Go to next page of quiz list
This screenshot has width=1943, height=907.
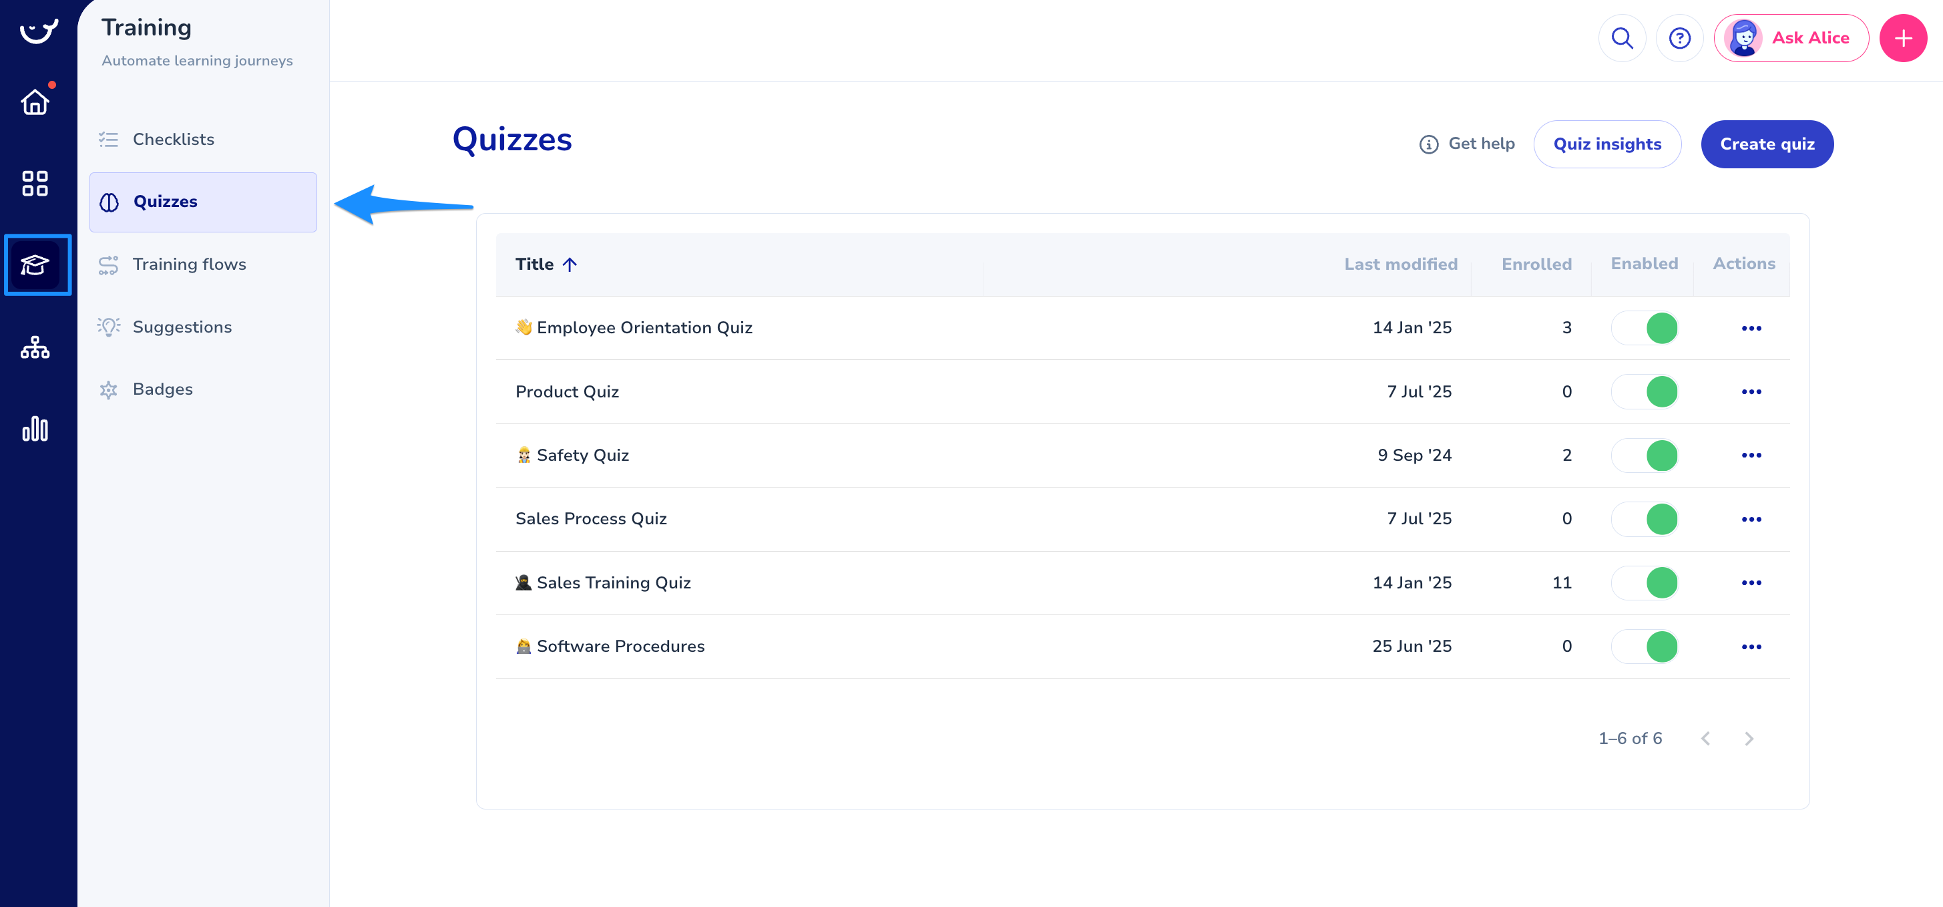[x=1749, y=739]
